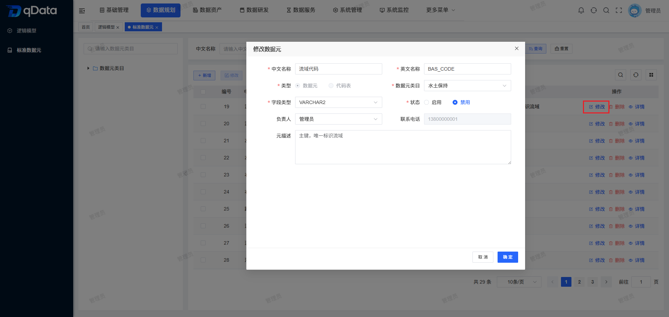The width and height of the screenshot is (669, 317).
Task: Open 详情 for row 23
Action: pyautogui.click(x=637, y=175)
